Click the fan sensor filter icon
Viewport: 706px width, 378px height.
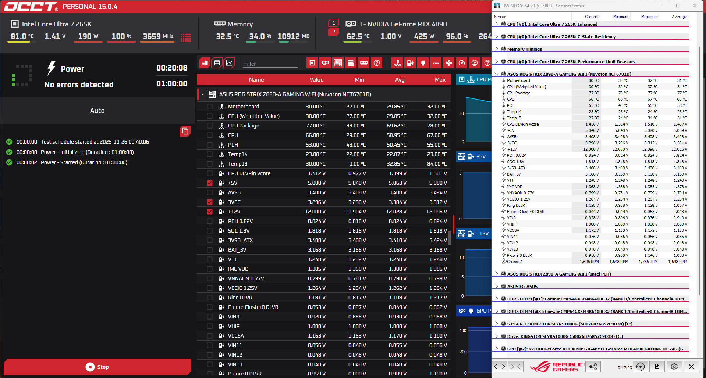[x=449, y=63]
